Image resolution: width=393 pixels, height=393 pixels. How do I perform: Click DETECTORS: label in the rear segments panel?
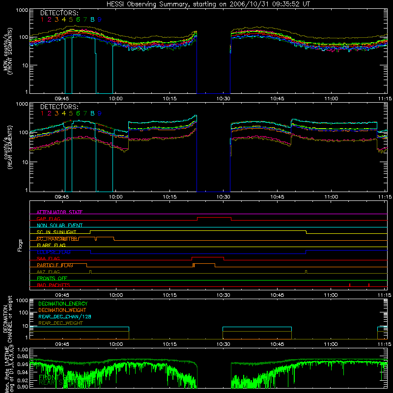click(59, 107)
